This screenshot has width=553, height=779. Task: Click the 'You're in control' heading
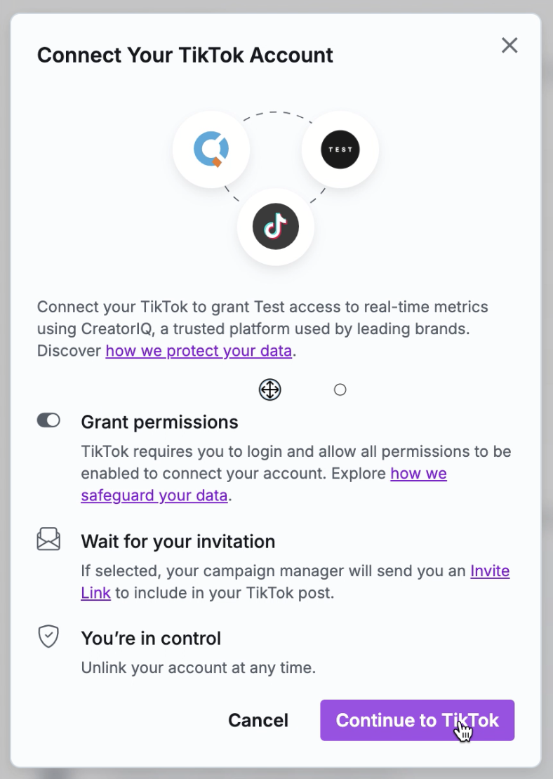click(x=151, y=638)
